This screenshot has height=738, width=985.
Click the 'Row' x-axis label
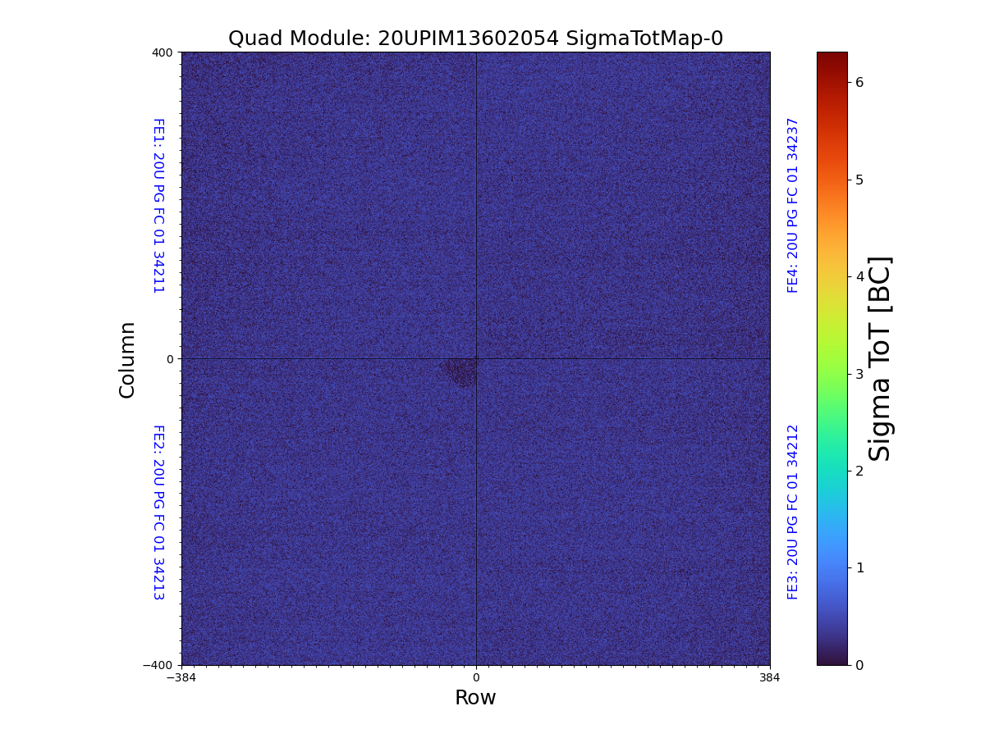point(475,698)
